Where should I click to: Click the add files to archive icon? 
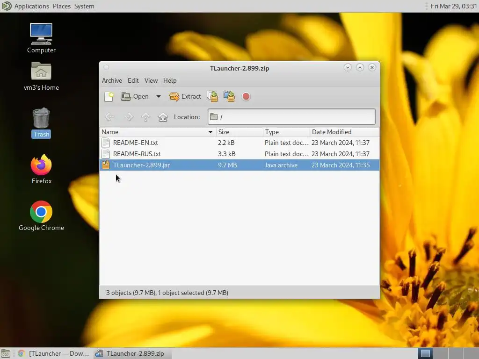pyautogui.click(x=212, y=96)
